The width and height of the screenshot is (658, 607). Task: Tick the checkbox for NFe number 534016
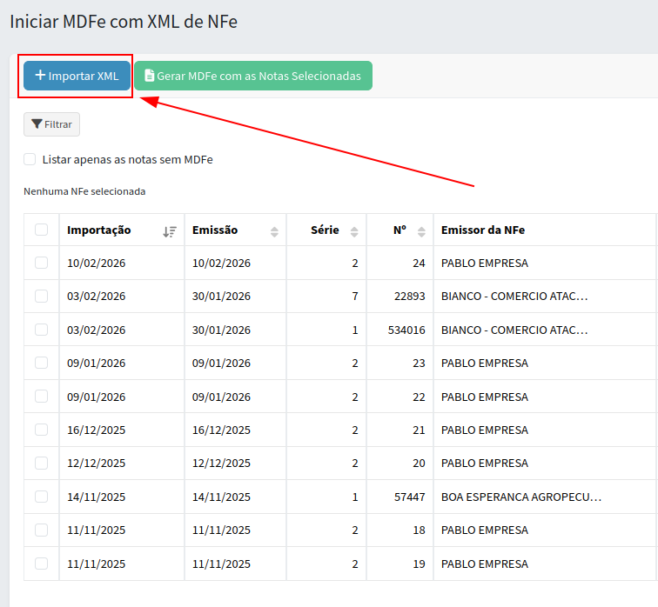pyautogui.click(x=41, y=330)
